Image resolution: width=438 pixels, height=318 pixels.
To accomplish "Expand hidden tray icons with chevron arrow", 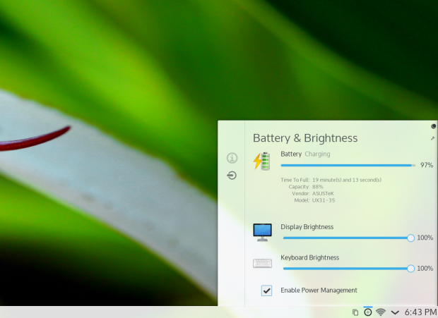I will point(395,312).
